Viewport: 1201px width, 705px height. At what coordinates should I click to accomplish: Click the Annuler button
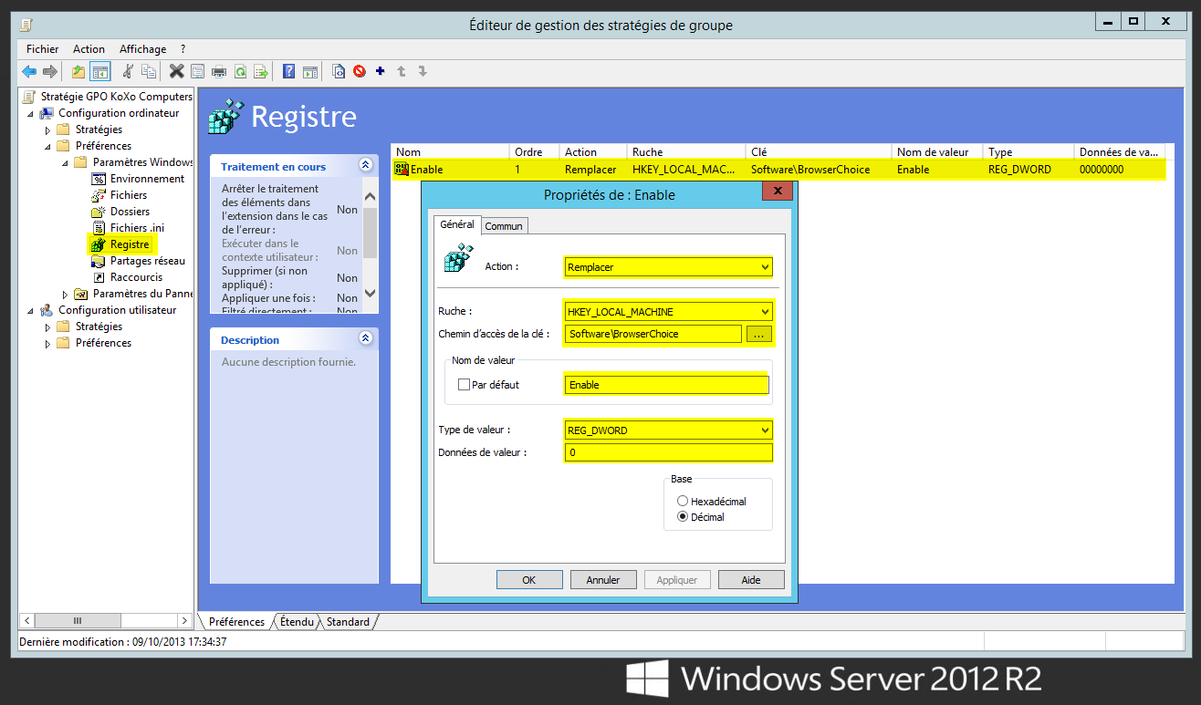pyautogui.click(x=602, y=579)
